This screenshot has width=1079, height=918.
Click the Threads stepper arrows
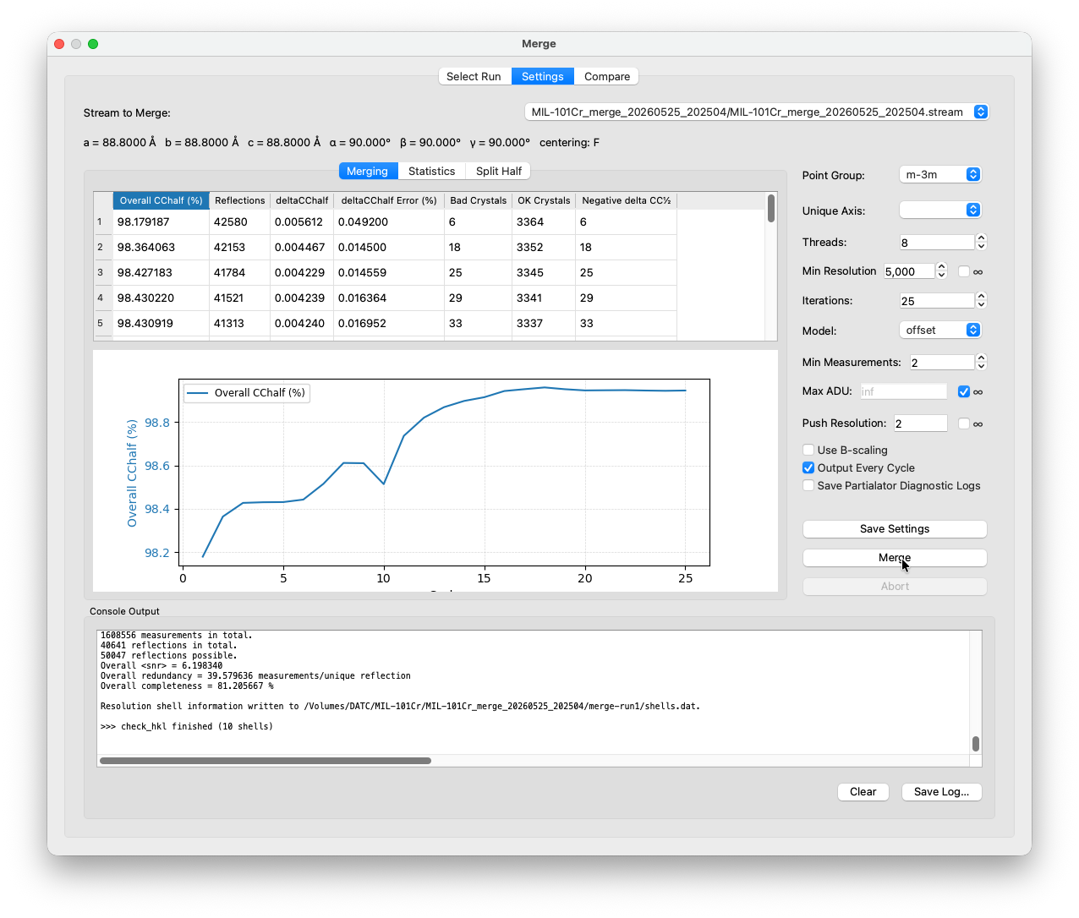pyautogui.click(x=981, y=242)
